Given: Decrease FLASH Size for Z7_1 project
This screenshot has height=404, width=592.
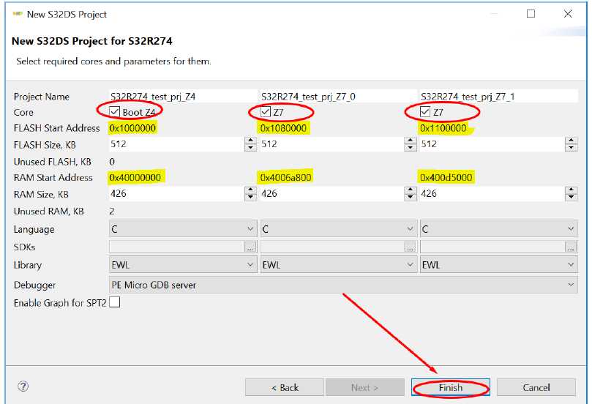Looking at the screenshot, I should pos(572,148).
